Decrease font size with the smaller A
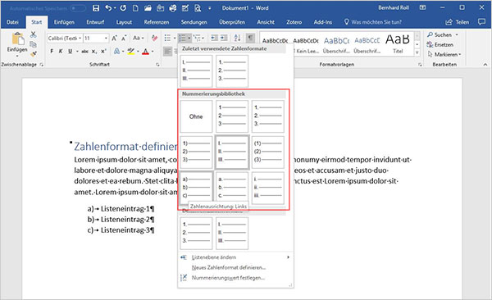 coord(124,39)
